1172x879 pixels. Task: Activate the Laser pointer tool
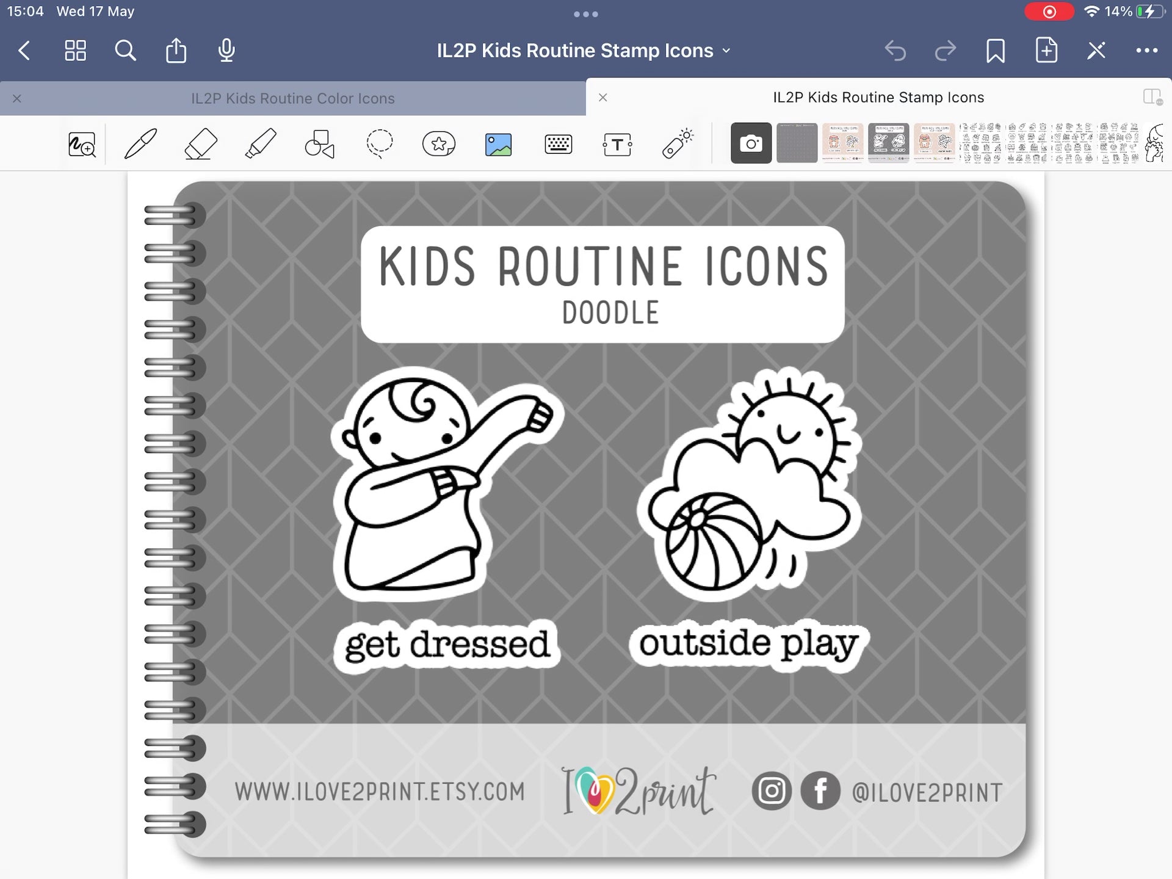point(677,144)
